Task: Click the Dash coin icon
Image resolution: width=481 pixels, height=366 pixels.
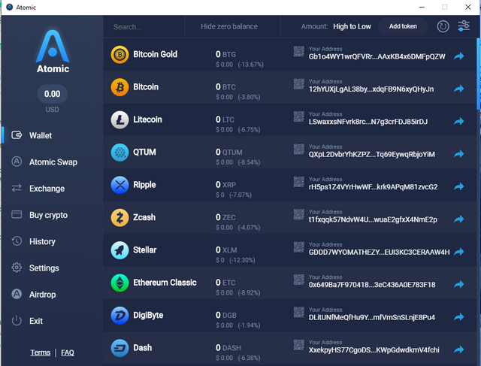Action: pos(119,348)
